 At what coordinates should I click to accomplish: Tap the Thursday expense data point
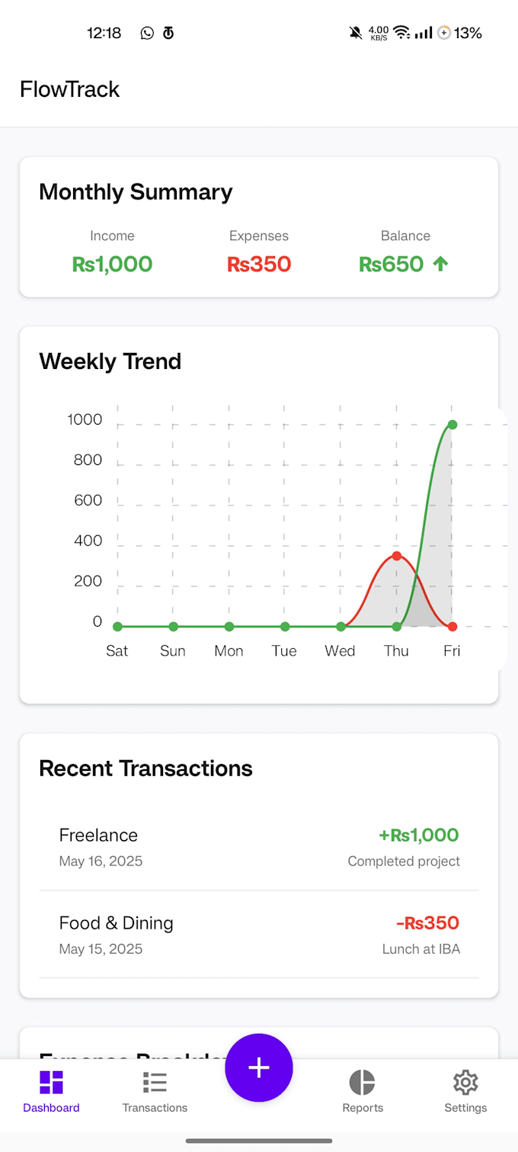(x=396, y=556)
